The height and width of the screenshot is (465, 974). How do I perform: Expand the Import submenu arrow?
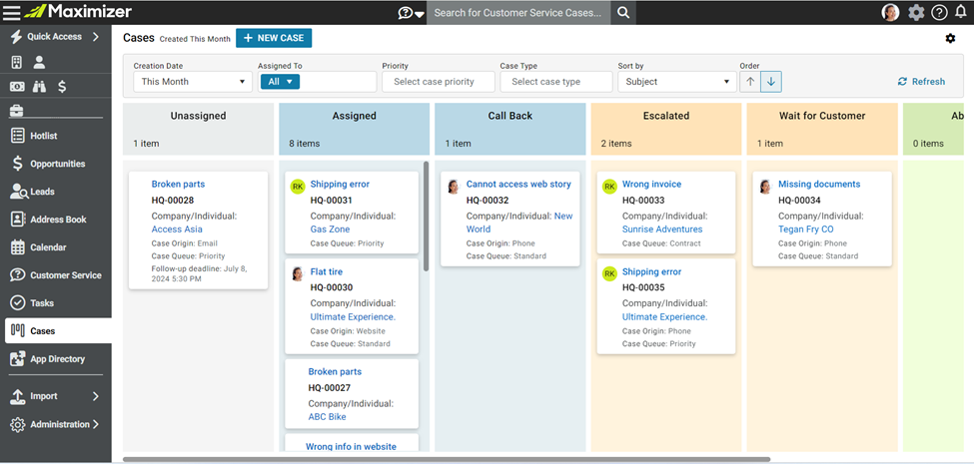96,396
